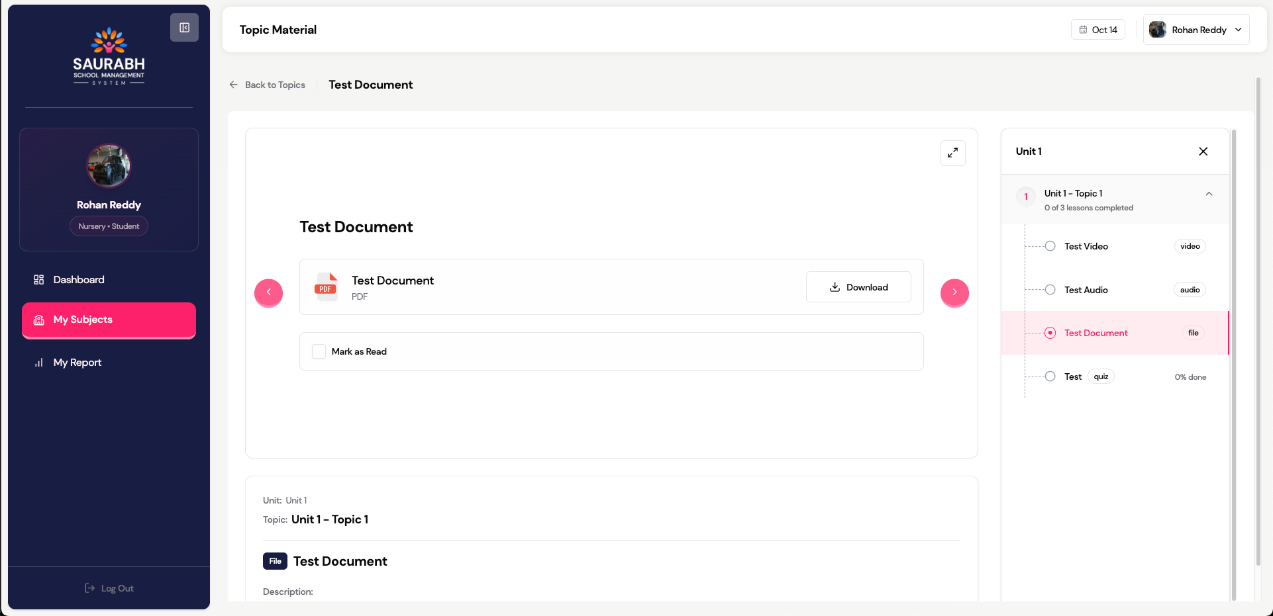Collapse the Unit 1 - Topic 1 section
The width and height of the screenshot is (1273, 616).
(x=1209, y=194)
